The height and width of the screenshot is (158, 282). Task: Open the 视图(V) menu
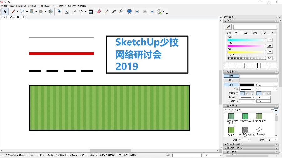(22, 6)
